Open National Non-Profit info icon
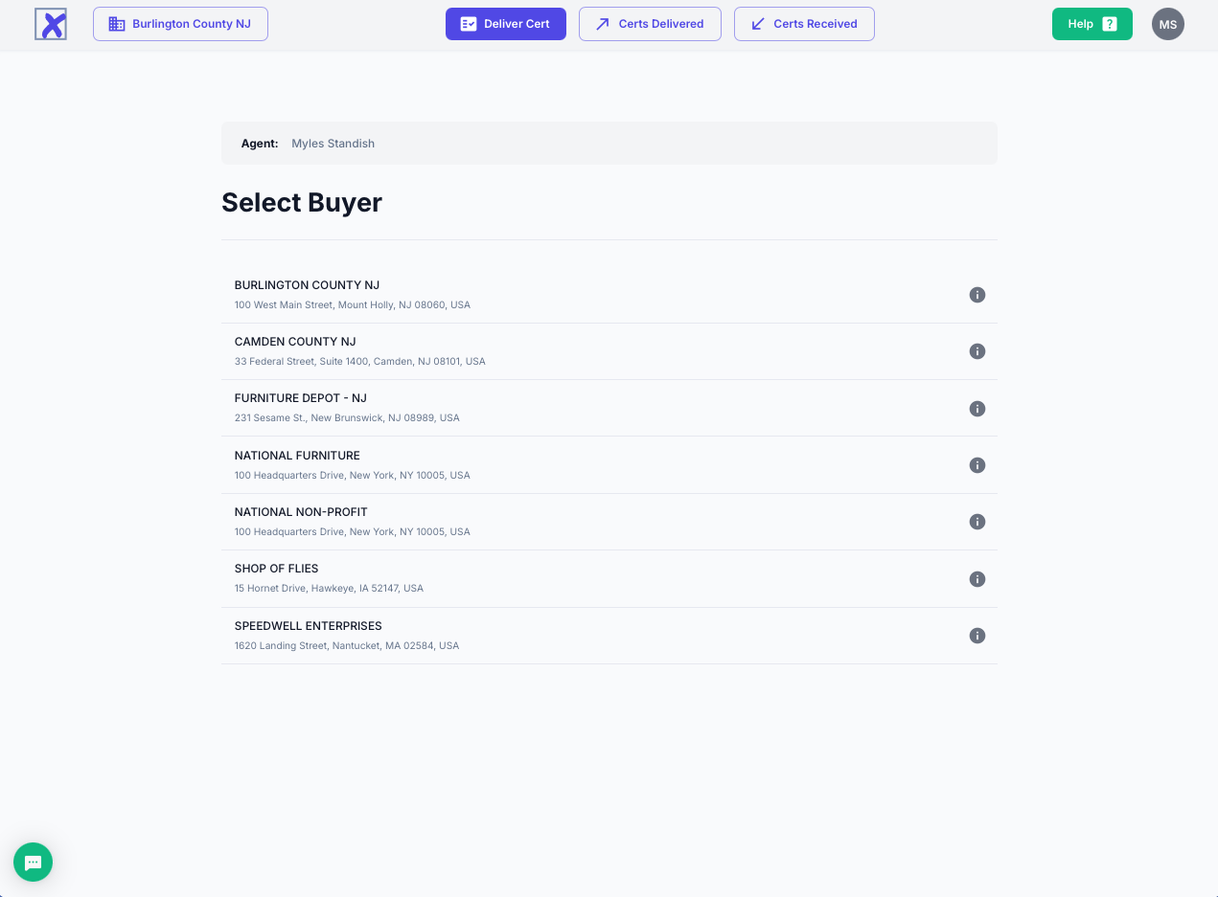1218x897 pixels. click(977, 522)
